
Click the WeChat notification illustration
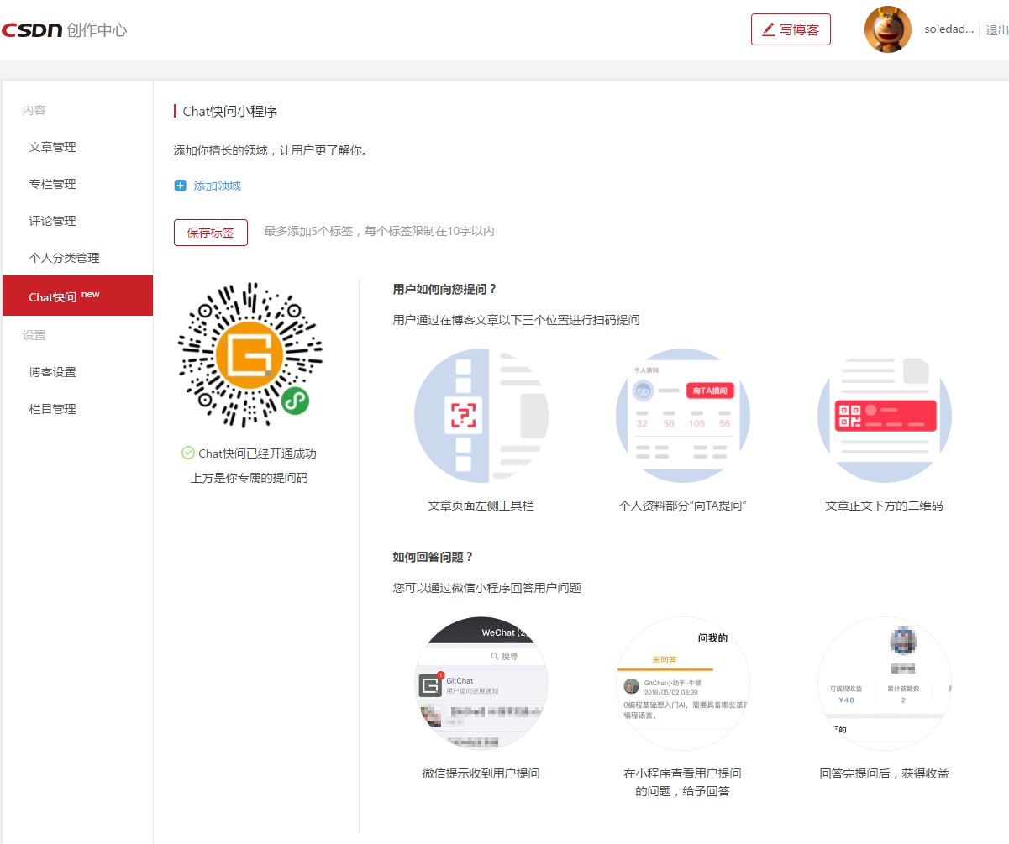tap(481, 684)
